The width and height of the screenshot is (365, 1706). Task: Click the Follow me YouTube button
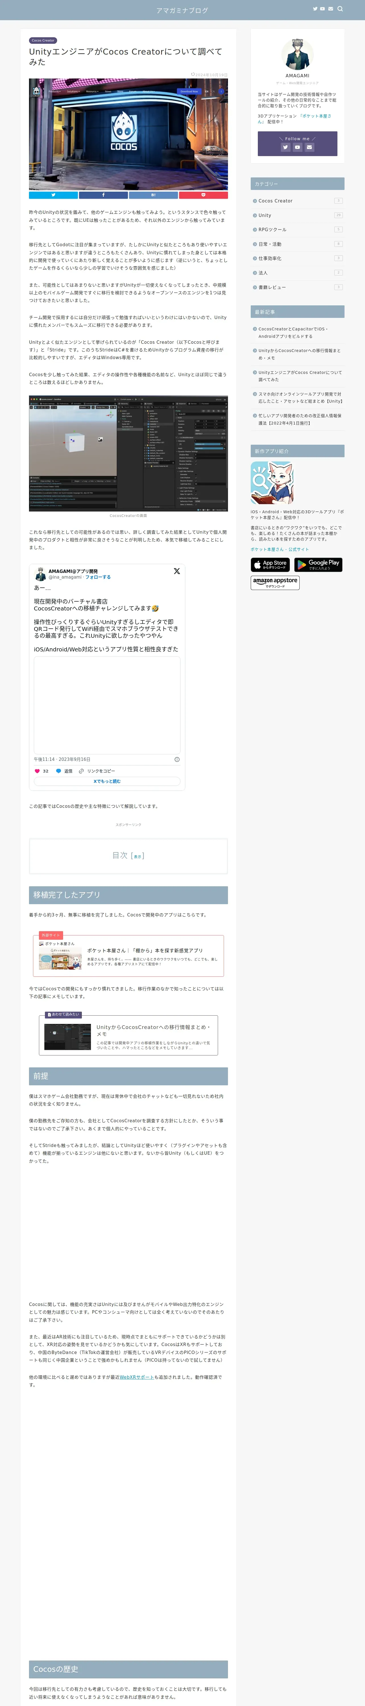(297, 147)
